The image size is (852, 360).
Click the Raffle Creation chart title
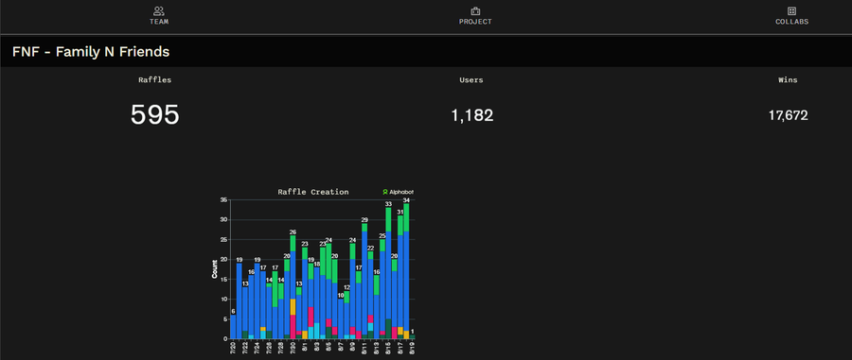coord(313,192)
